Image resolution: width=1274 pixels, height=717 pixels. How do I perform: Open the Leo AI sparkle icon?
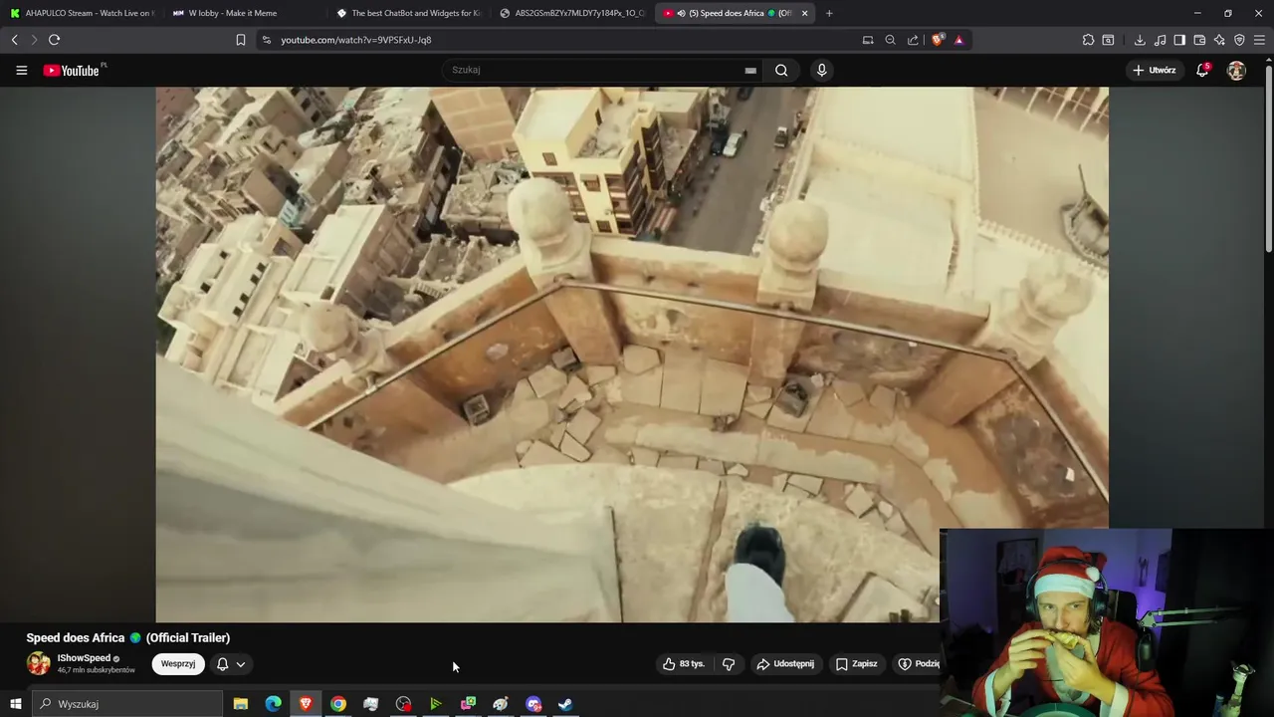tap(1219, 40)
